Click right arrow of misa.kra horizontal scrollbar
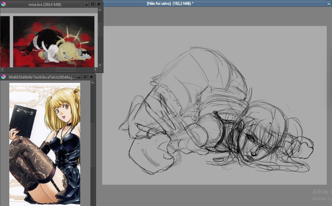 (x=96, y=70)
